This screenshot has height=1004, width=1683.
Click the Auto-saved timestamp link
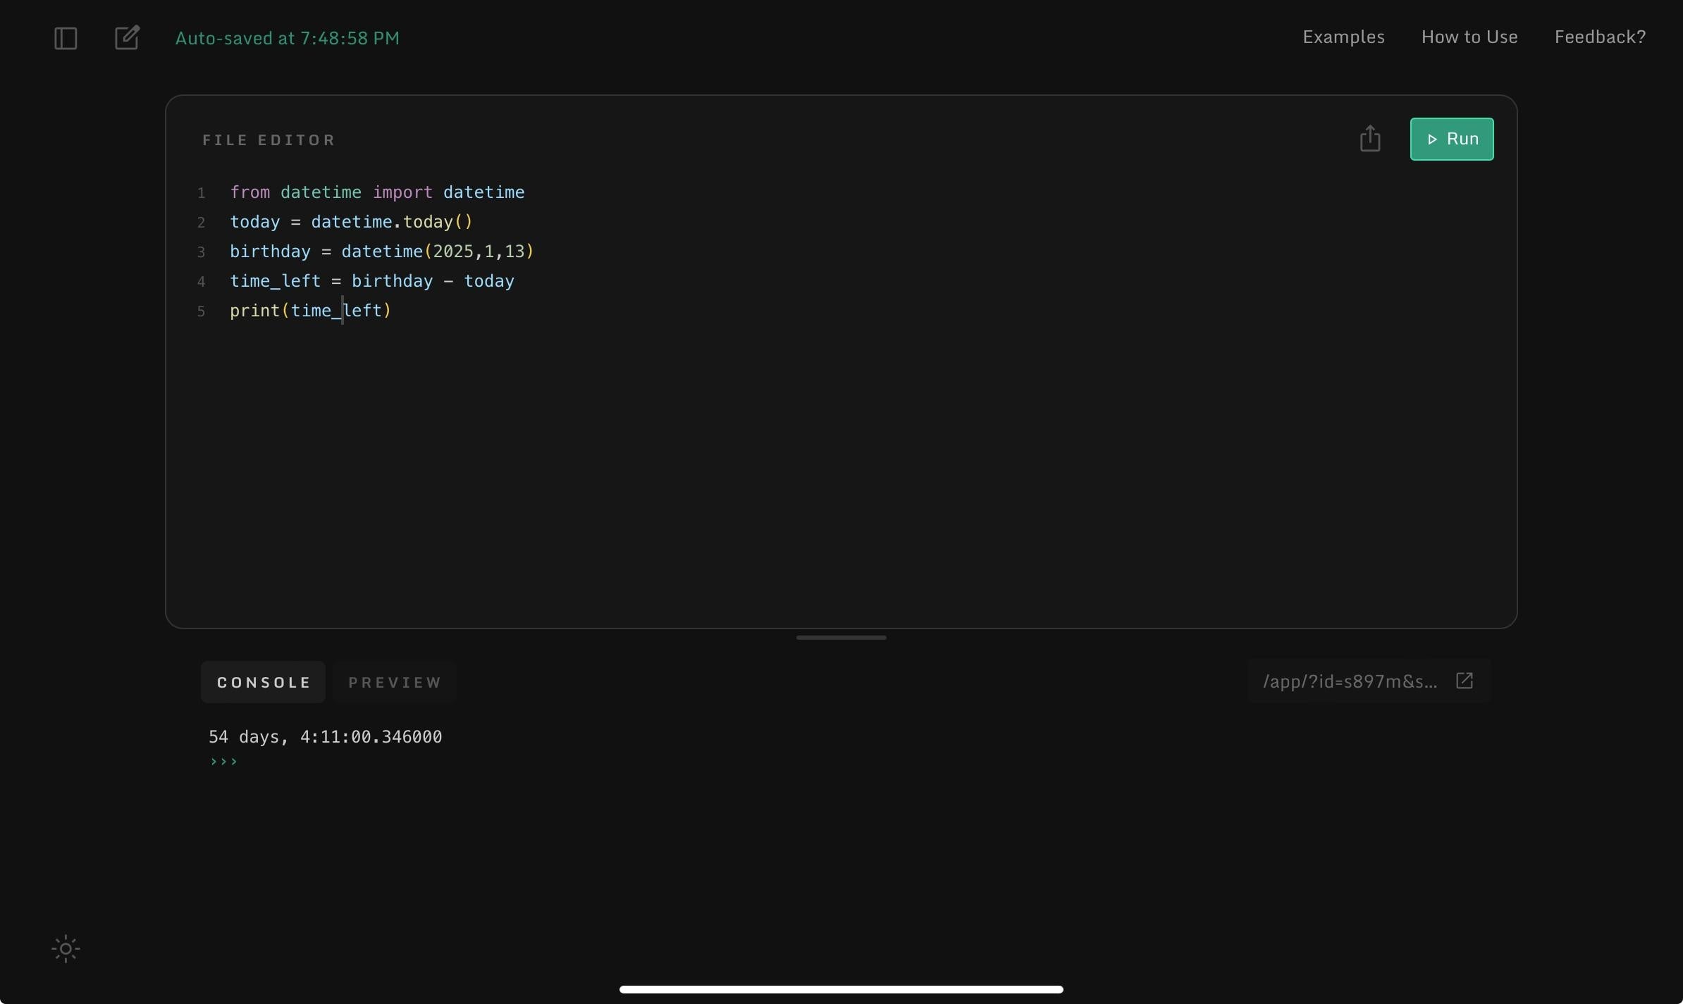pyautogui.click(x=287, y=38)
